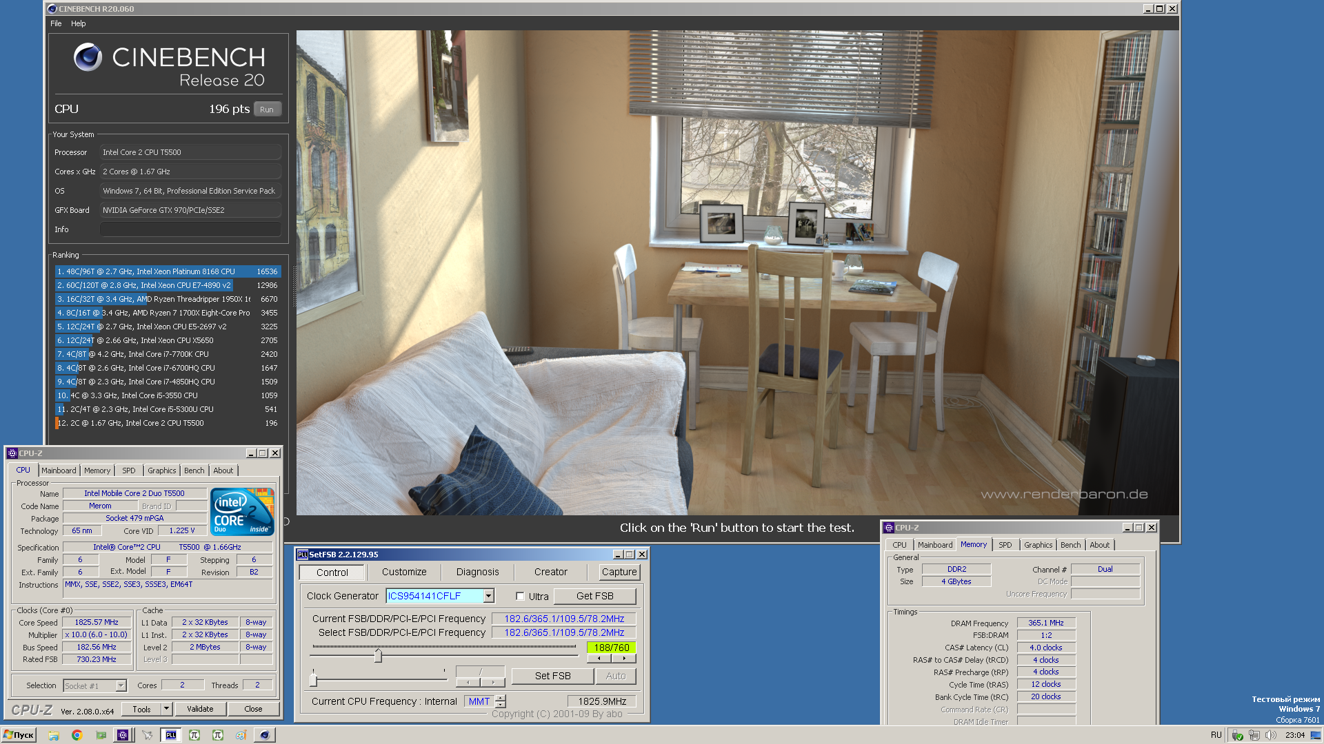The width and height of the screenshot is (1324, 744).
Task: Open Graphics tab in right CPU-Z window
Action: click(x=1039, y=545)
